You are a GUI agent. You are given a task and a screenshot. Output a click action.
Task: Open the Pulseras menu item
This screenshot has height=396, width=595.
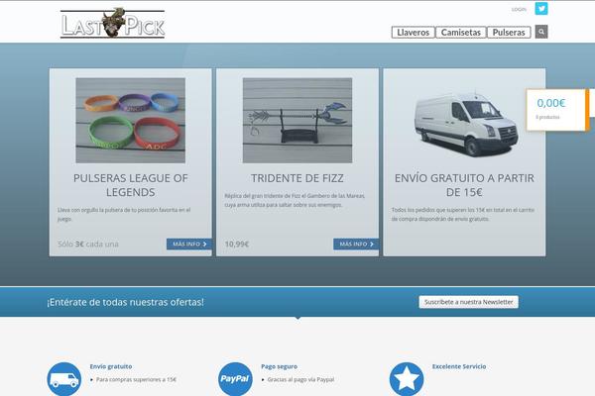tap(509, 33)
